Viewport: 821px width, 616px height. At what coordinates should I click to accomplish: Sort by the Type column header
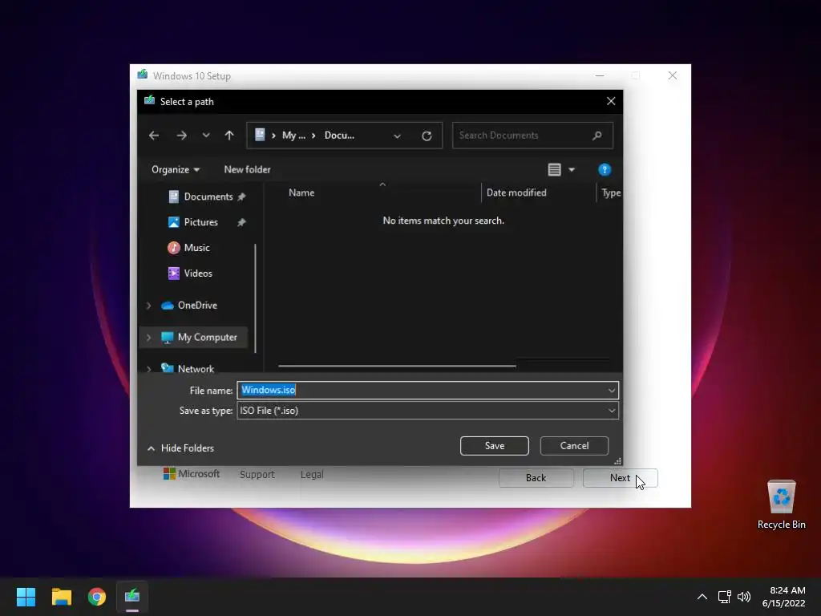[610, 192]
